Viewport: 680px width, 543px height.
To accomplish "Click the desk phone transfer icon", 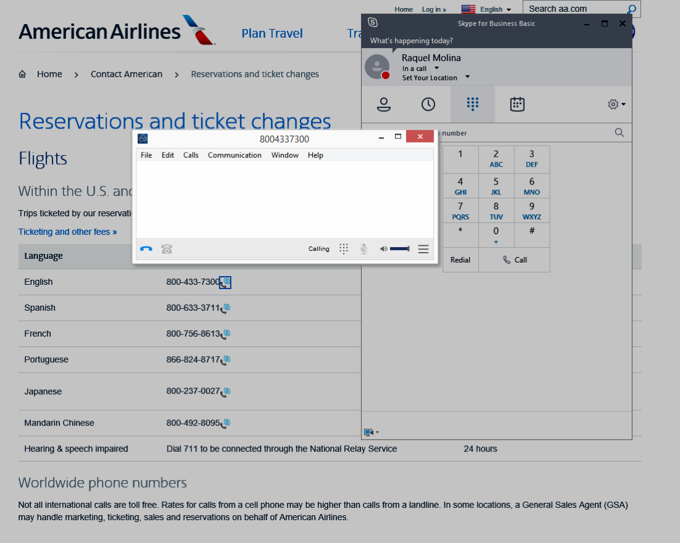I will 166,248.
